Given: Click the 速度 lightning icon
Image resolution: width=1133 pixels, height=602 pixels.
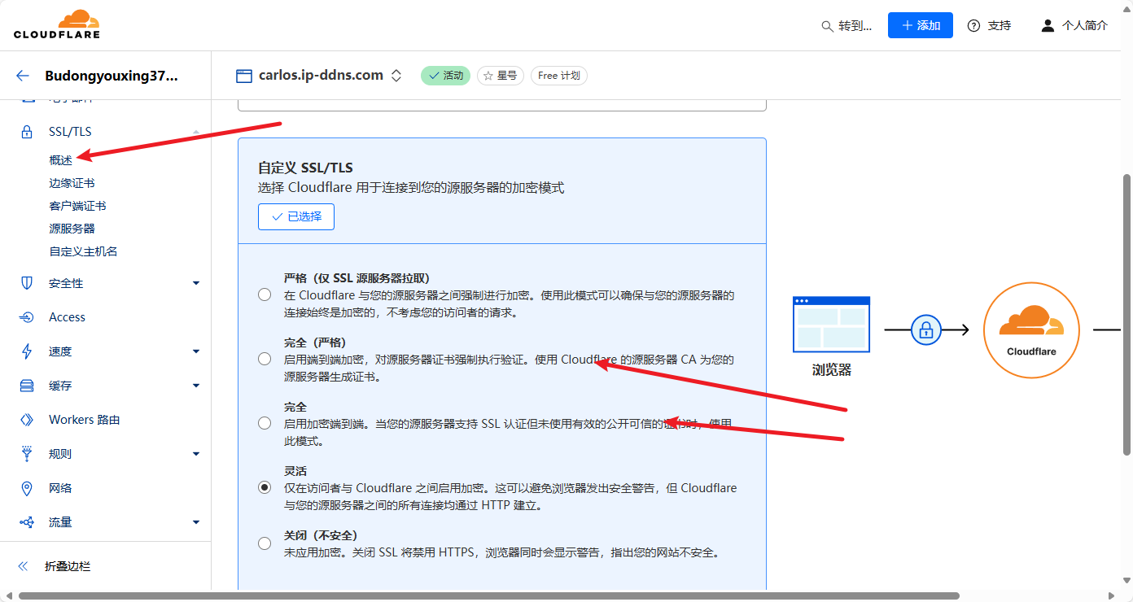Looking at the screenshot, I should point(27,351).
